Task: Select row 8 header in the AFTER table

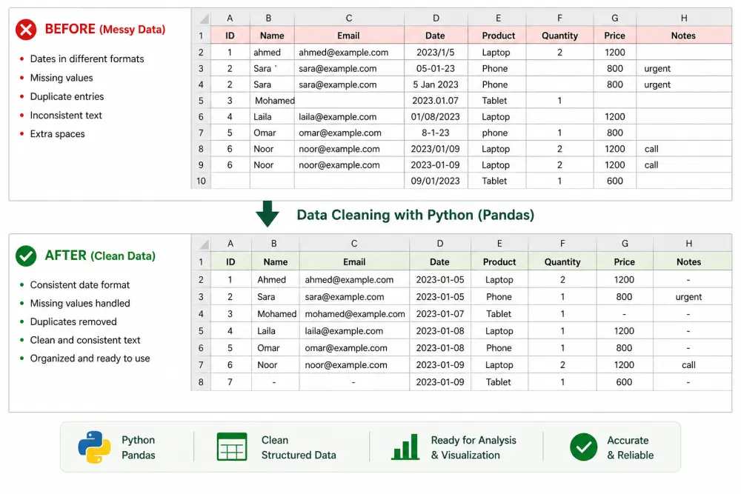Action: [202, 382]
